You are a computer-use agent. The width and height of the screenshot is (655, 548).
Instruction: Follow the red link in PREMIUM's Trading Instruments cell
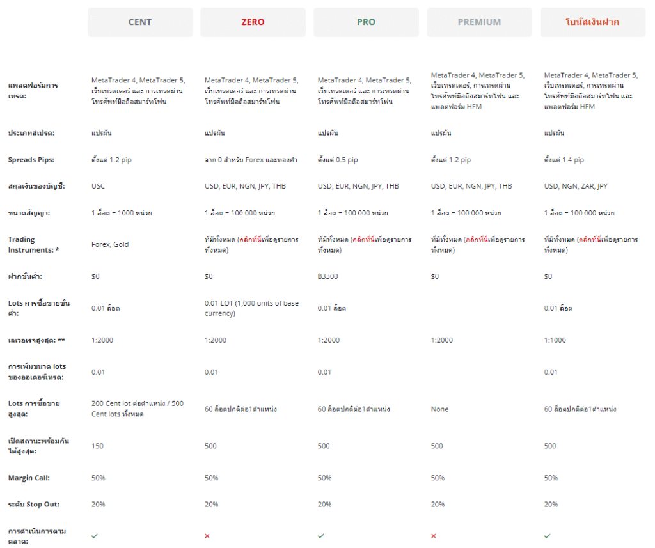point(477,239)
